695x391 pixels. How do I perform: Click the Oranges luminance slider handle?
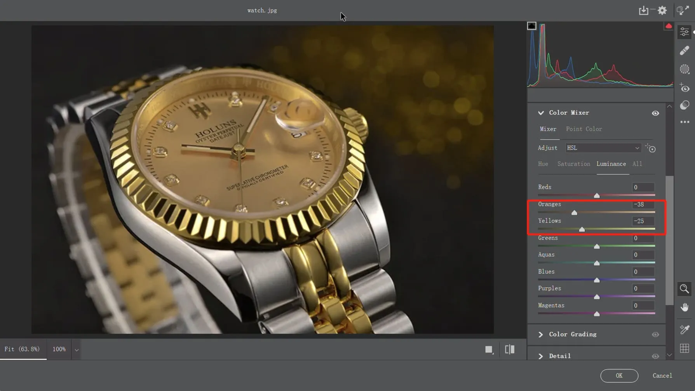[574, 213]
